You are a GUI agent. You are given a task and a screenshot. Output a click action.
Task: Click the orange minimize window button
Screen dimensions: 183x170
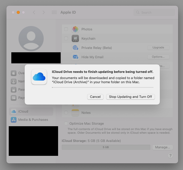[x=18, y=12]
